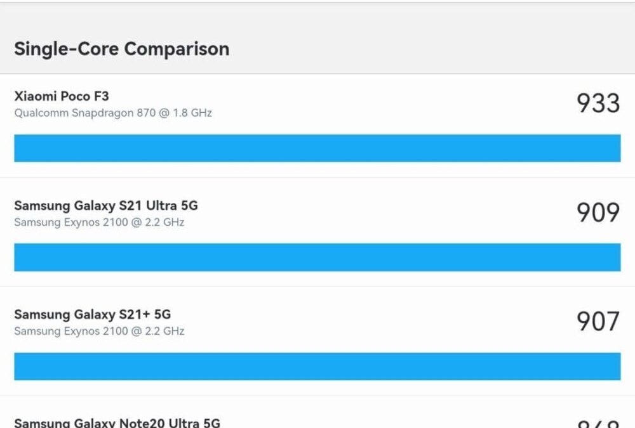Click the Galaxy S21+ 5G blue bar
The width and height of the screenshot is (635, 428).
click(317, 366)
